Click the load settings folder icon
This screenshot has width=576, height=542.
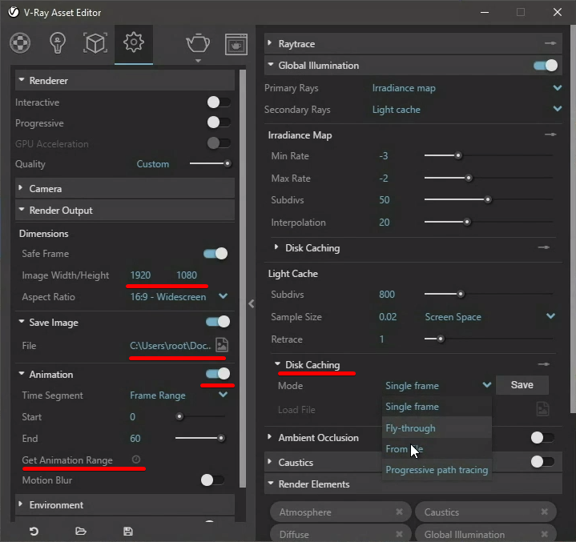coord(81,531)
